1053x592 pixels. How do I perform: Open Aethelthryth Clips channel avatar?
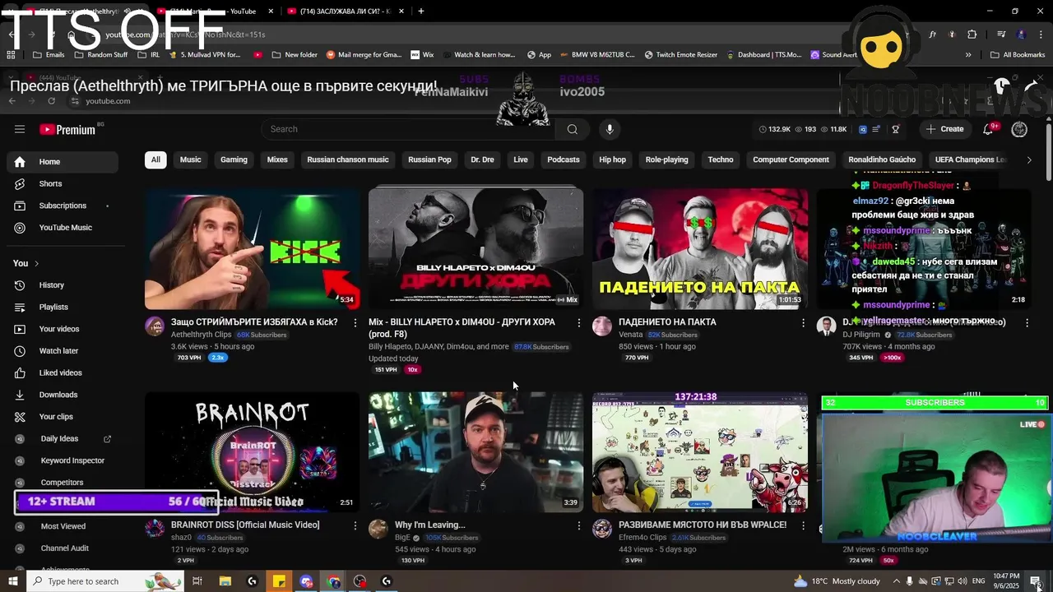pos(155,326)
